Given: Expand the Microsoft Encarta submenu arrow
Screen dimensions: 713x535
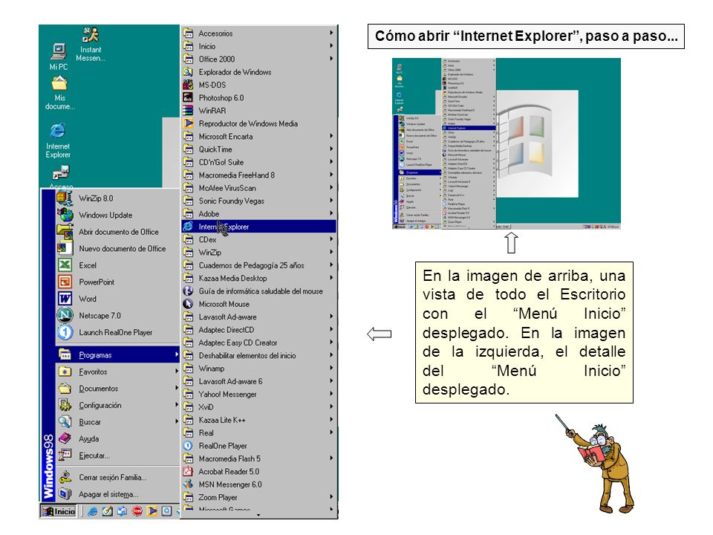Looking at the screenshot, I should pyautogui.click(x=331, y=136).
